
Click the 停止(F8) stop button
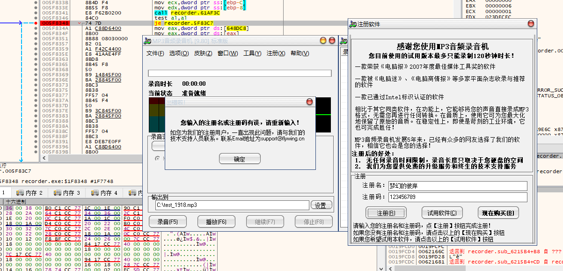(x=314, y=221)
